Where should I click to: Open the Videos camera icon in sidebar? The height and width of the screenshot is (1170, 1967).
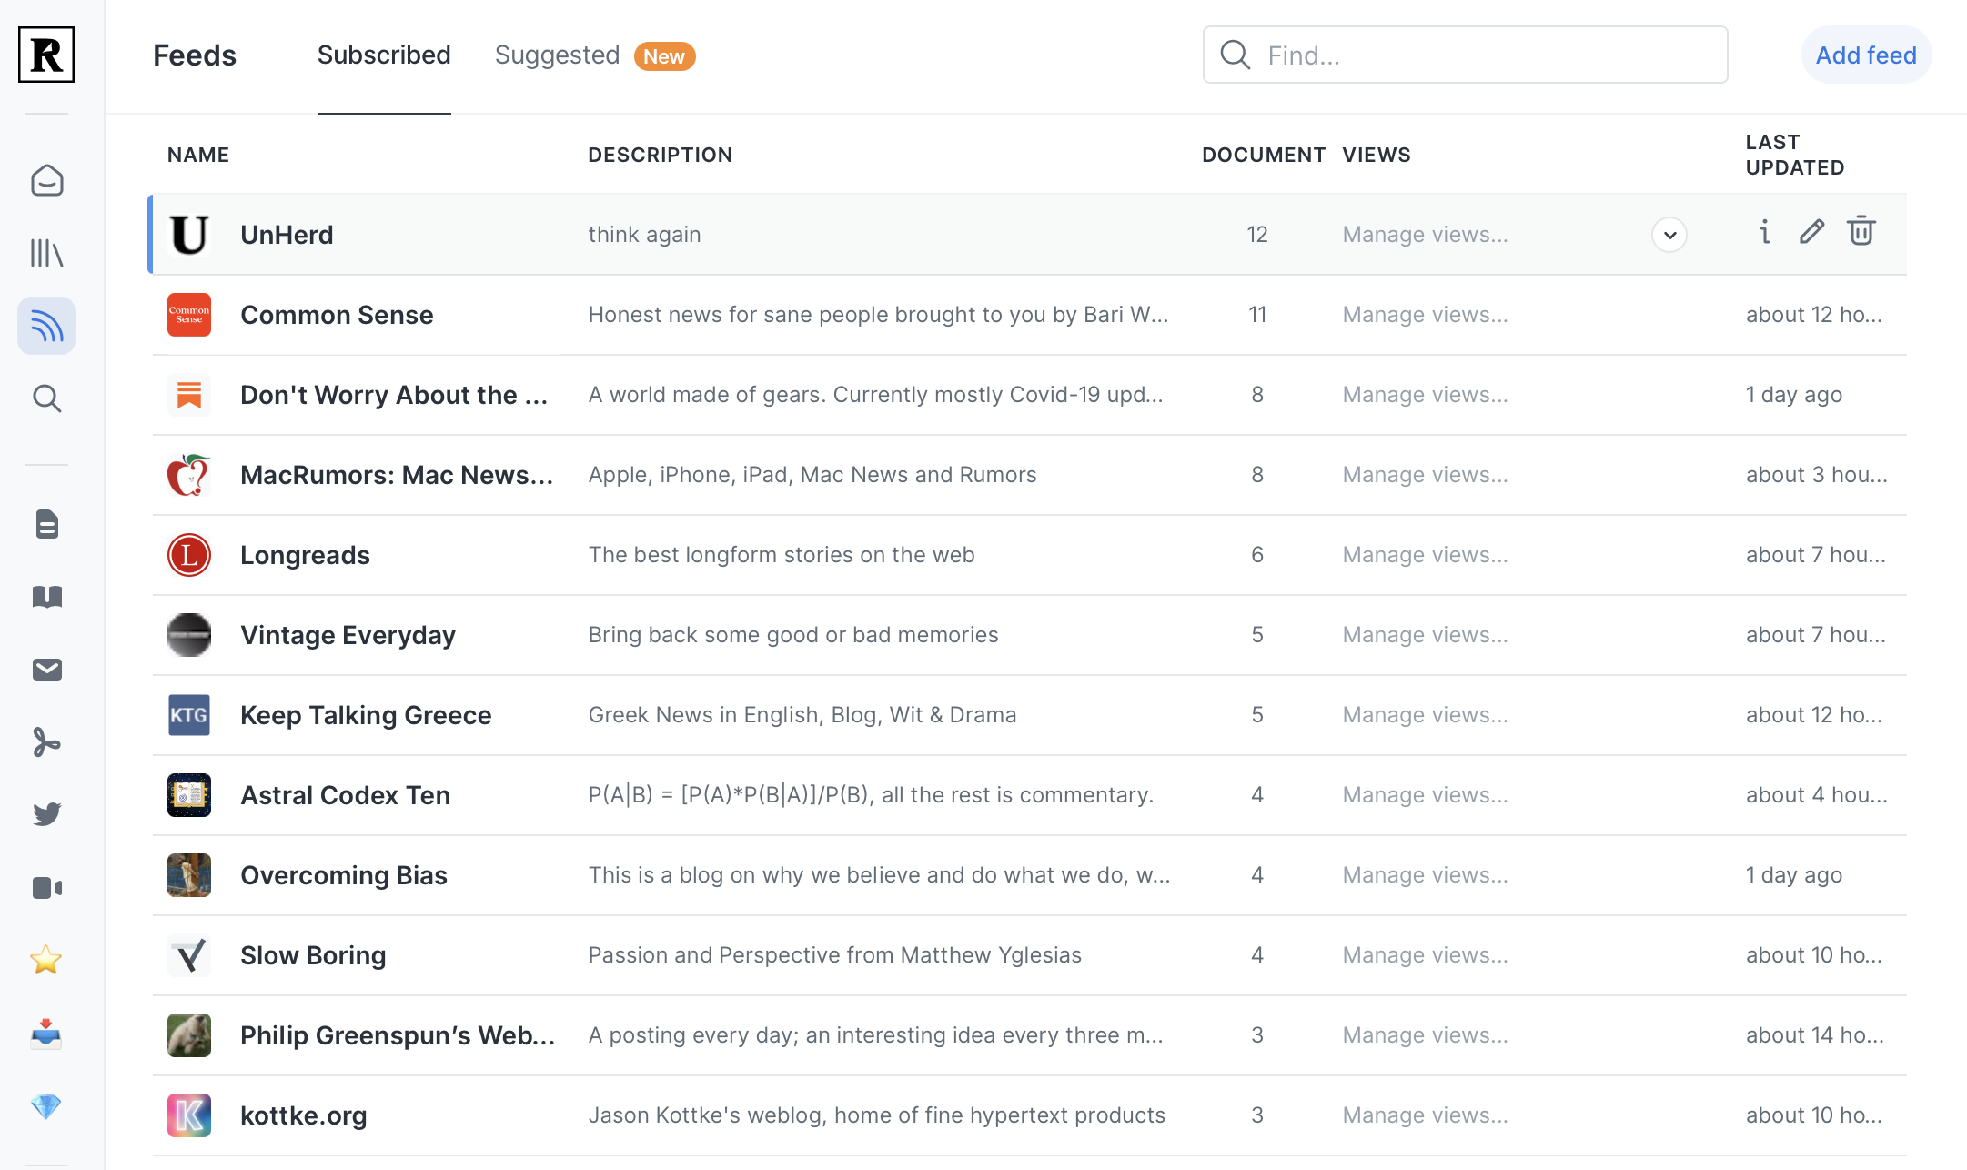[x=46, y=887]
